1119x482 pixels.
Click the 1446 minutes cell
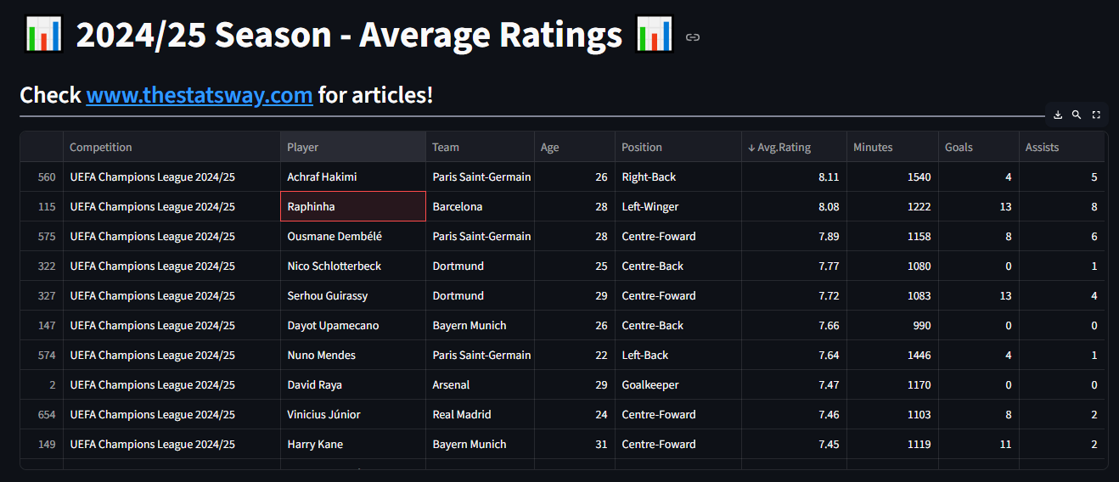click(x=892, y=355)
